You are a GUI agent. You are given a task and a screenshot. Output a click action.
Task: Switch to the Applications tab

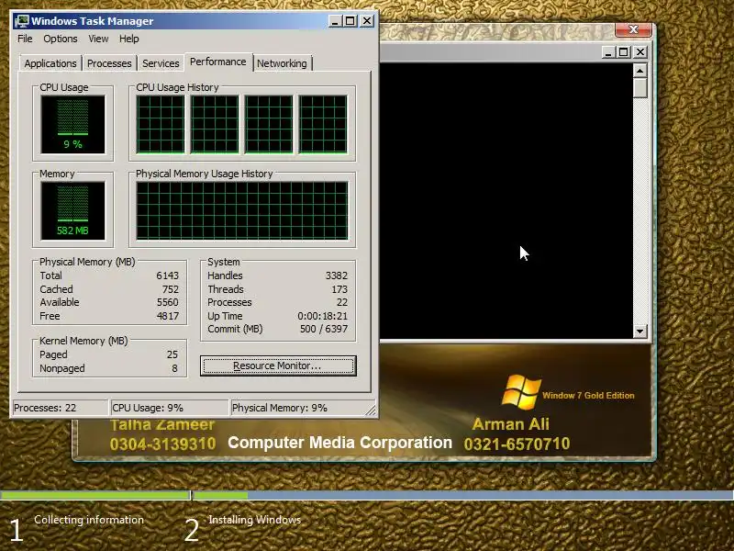[x=50, y=63]
